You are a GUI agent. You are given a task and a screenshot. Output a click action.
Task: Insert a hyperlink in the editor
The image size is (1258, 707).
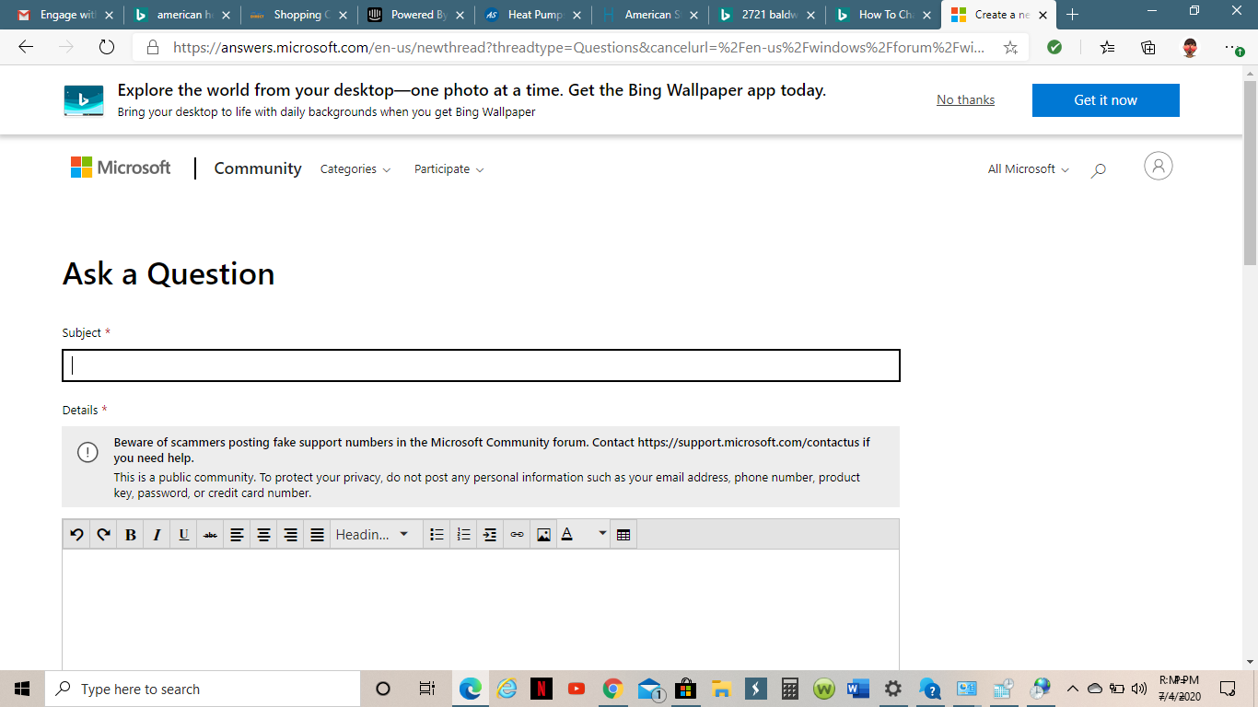tap(517, 535)
